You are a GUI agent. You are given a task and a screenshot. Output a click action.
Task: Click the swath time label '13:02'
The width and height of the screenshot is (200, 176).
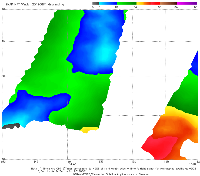[x=193, y=164]
